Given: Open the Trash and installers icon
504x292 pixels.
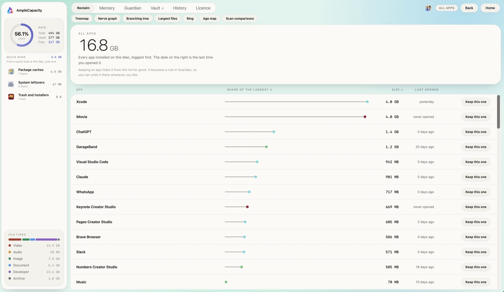Looking at the screenshot, I should tap(11, 97).
